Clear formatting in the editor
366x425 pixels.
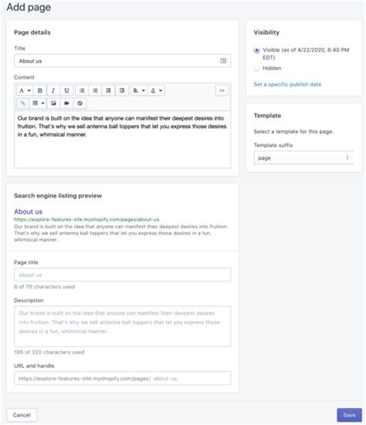point(80,103)
